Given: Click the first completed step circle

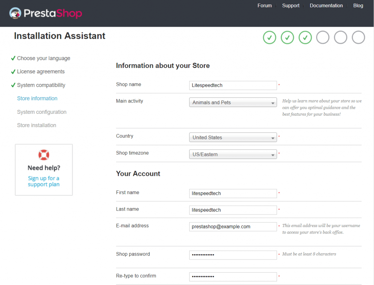Looking at the screenshot, I should (x=270, y=38).
